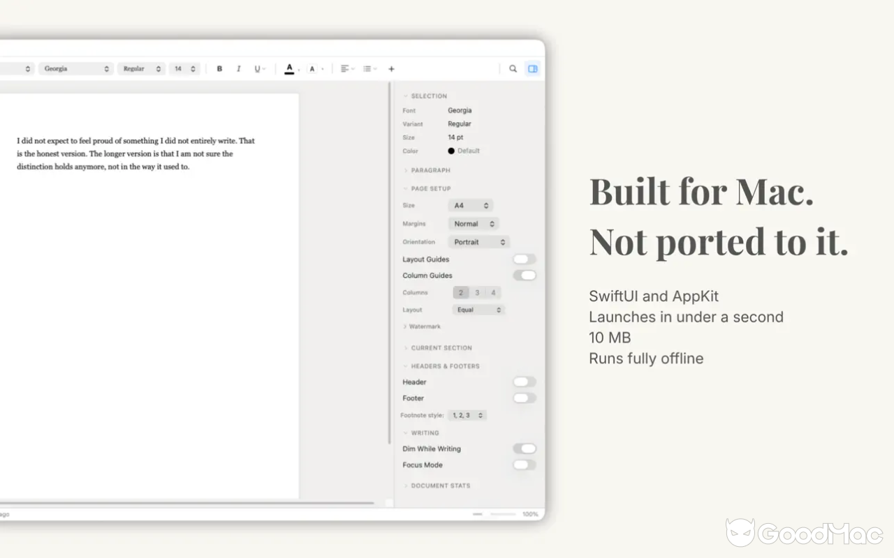Open the search magnifier in toolbar
This screenshot has height=558, width=894.
coord(513,69)
